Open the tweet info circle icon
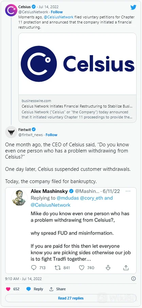The width and height of the screenshot is (142, 308). click(x=134, y=278)
